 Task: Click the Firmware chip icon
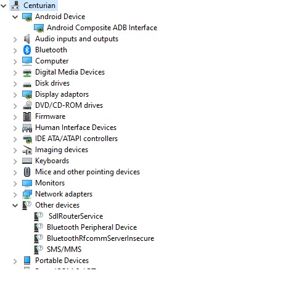(27, 116)
